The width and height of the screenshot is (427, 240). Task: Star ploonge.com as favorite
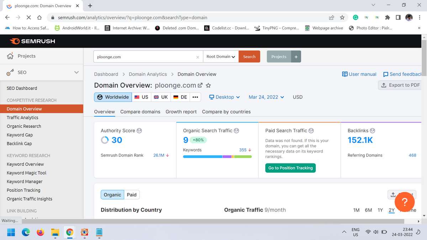pyautogui.click(x=209, y=85)
